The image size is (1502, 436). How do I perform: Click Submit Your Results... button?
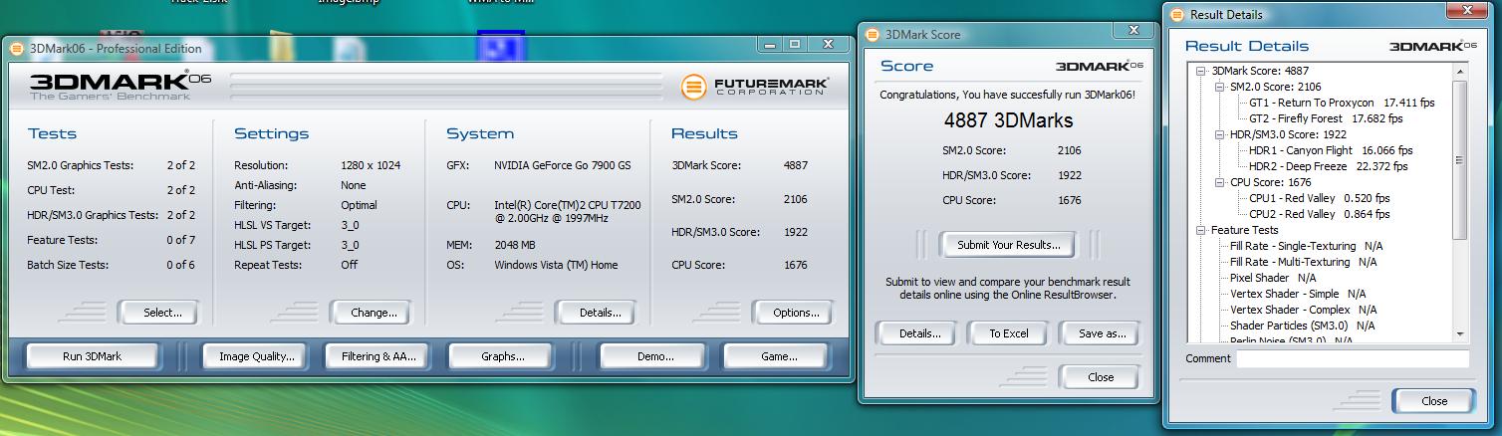click(x=1008, y=245)
